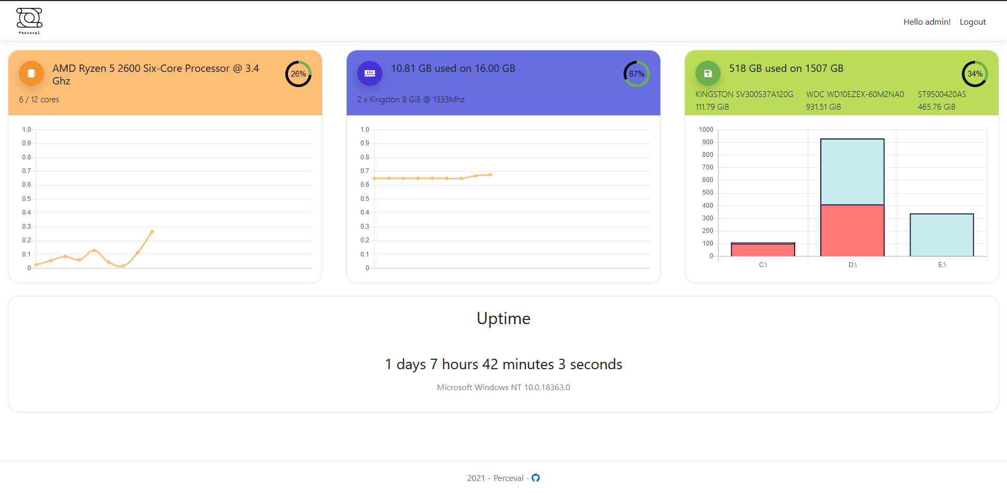The width and height of the screenshot is (1007, 493).
Task: Click "Microsoft Windows NT 10.0.18363.0" text
Action: (x=504, y=388)
